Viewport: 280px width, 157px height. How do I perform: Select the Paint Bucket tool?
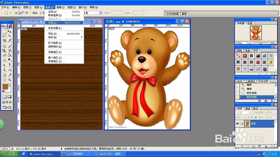click(10, 55)
